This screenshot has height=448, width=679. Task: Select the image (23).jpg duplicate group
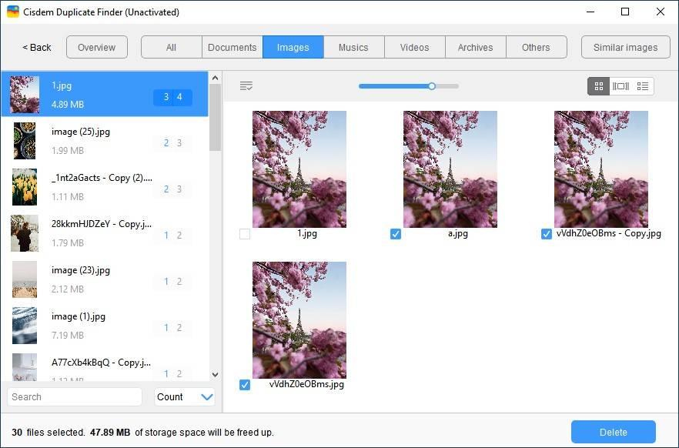click(105, 279)
